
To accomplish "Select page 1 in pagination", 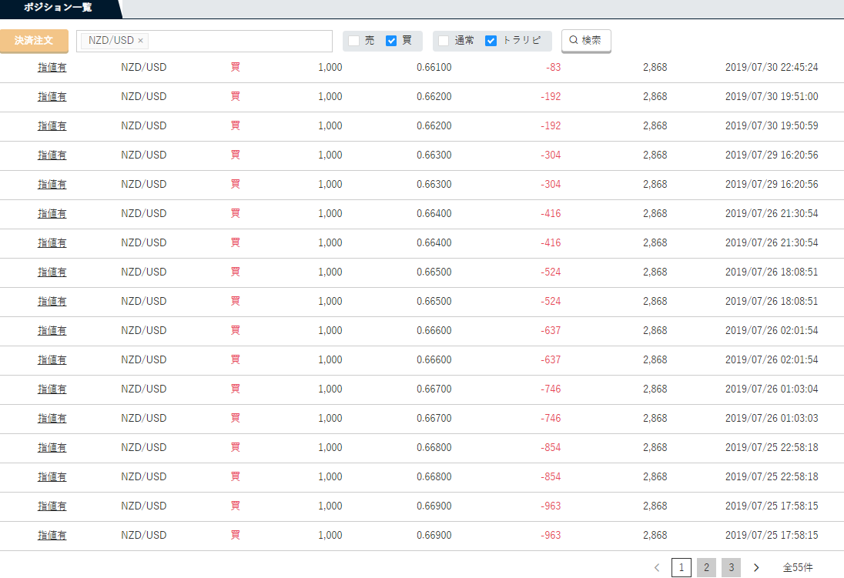I will click(682, 567).
